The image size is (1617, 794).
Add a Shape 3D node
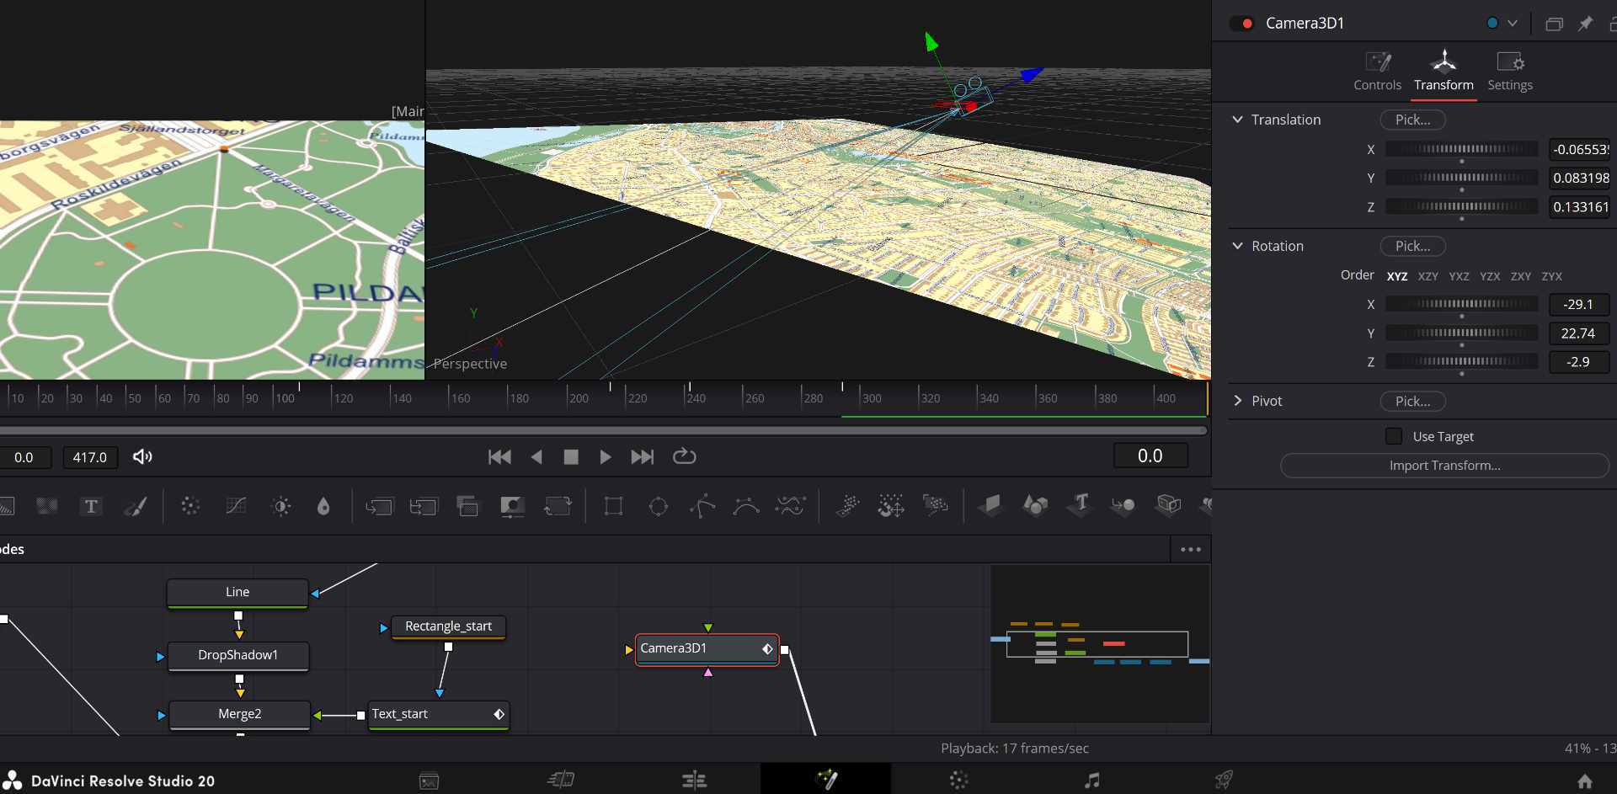[x=1035, y=505]
